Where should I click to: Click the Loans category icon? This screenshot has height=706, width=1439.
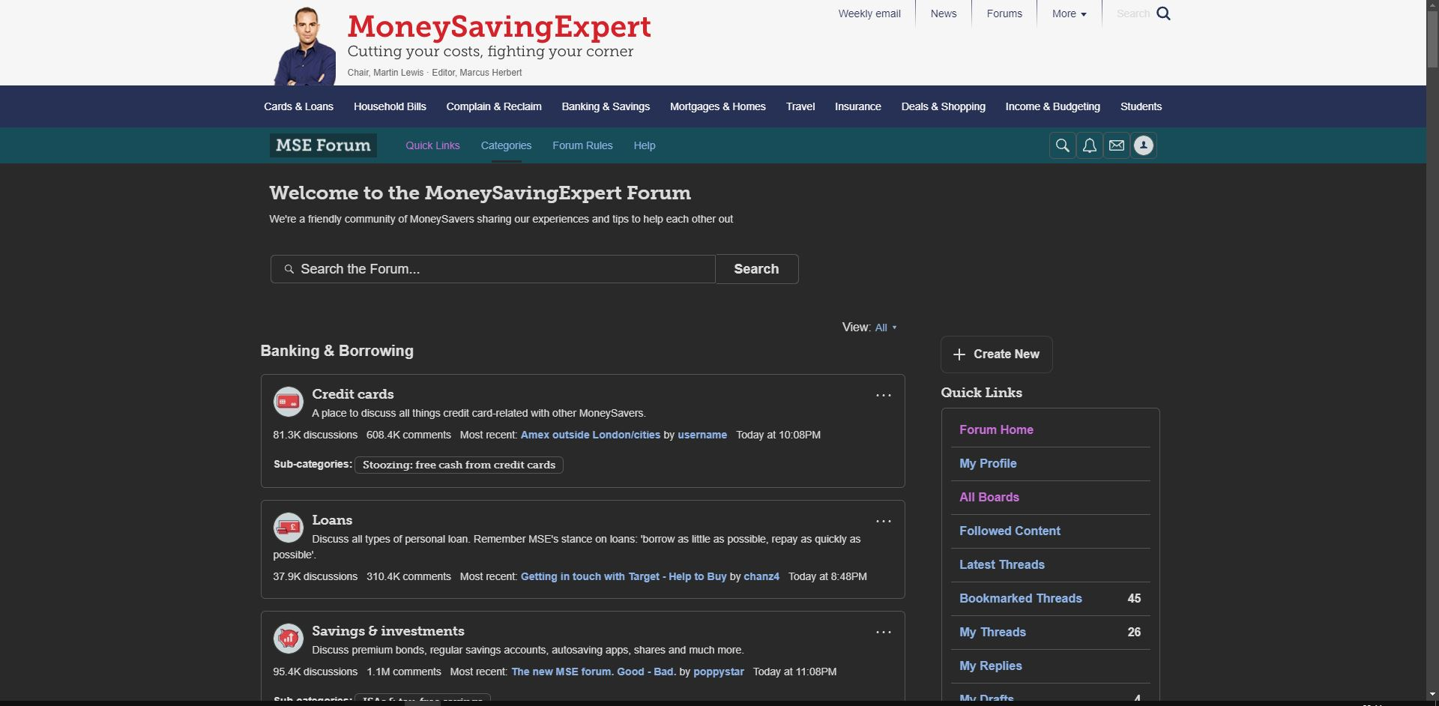pyautogui.click(x=288, y=528)
